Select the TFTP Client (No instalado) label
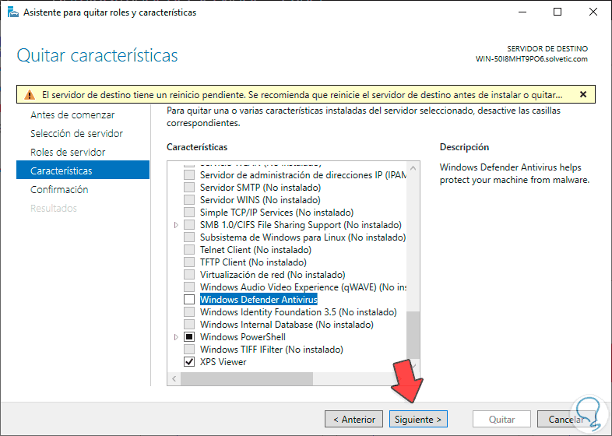 tap(253, 262)
